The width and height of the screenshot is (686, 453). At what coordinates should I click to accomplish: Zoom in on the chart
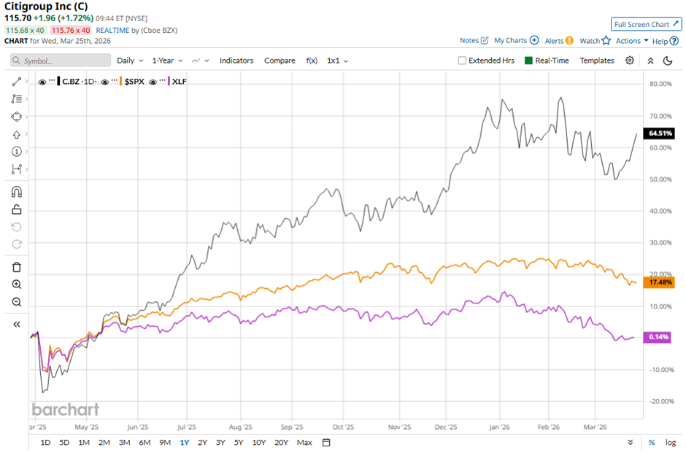[17, 284]
